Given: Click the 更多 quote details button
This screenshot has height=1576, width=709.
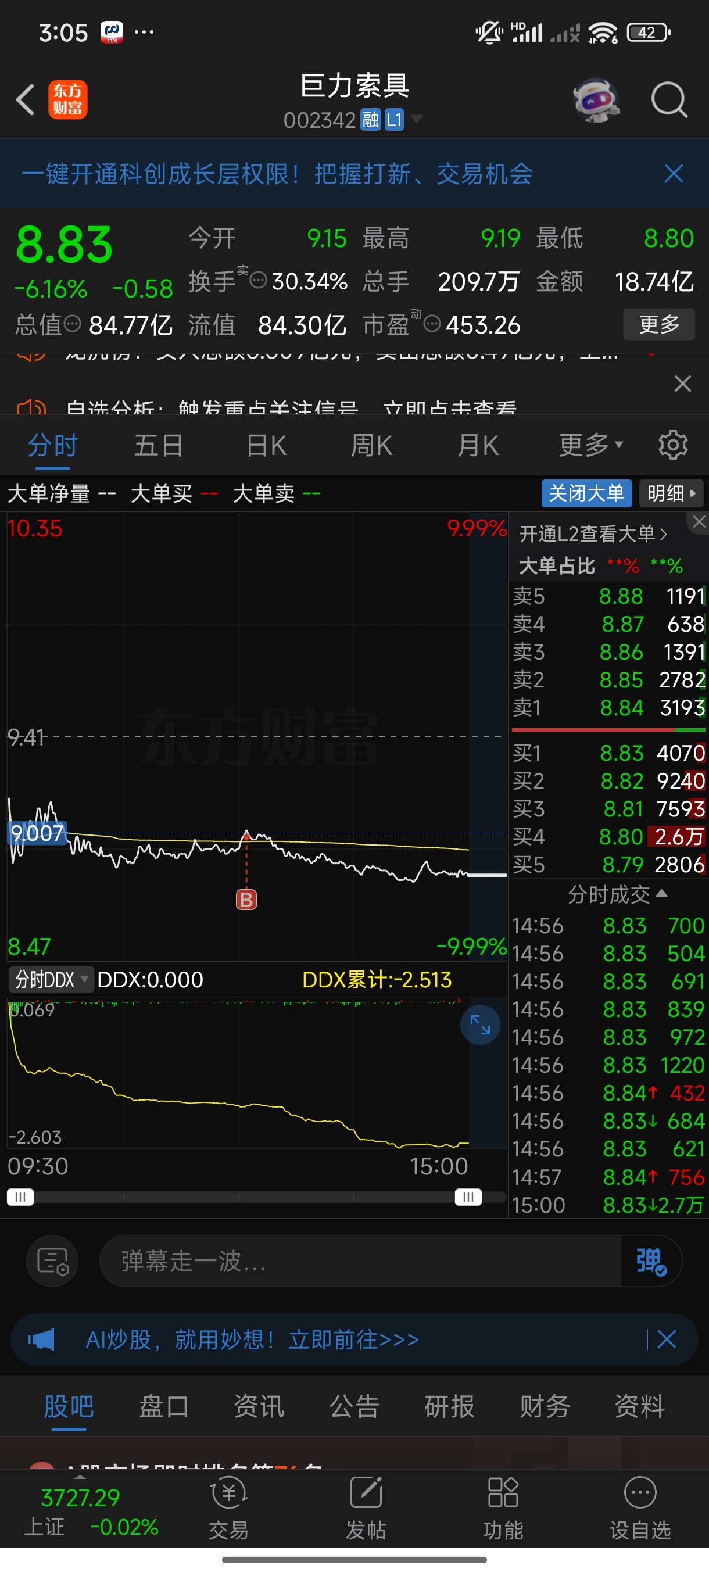Looking at the screenshot, I should [x=659, y=324].
